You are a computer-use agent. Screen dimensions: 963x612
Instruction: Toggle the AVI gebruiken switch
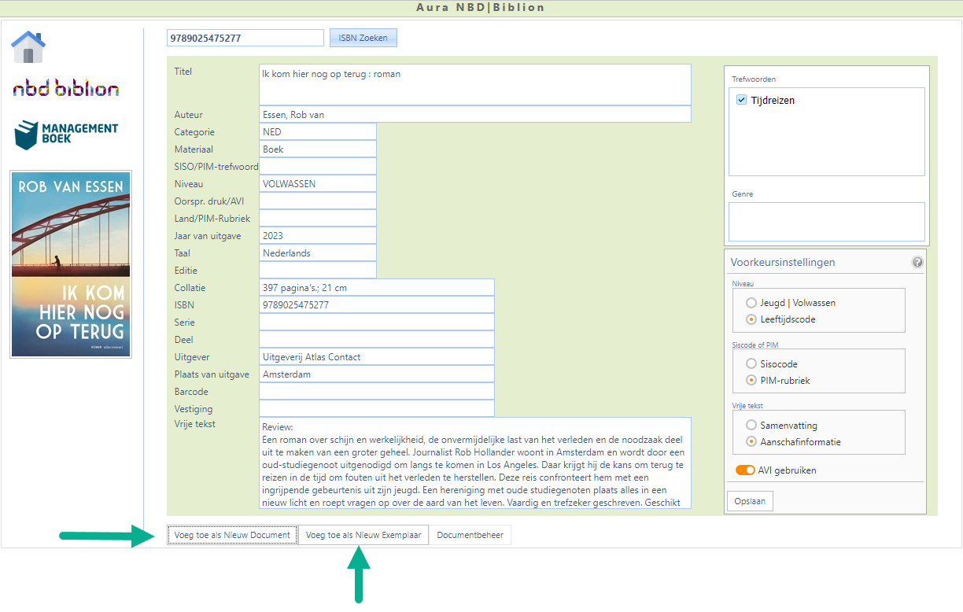click(x=745, y=470)
